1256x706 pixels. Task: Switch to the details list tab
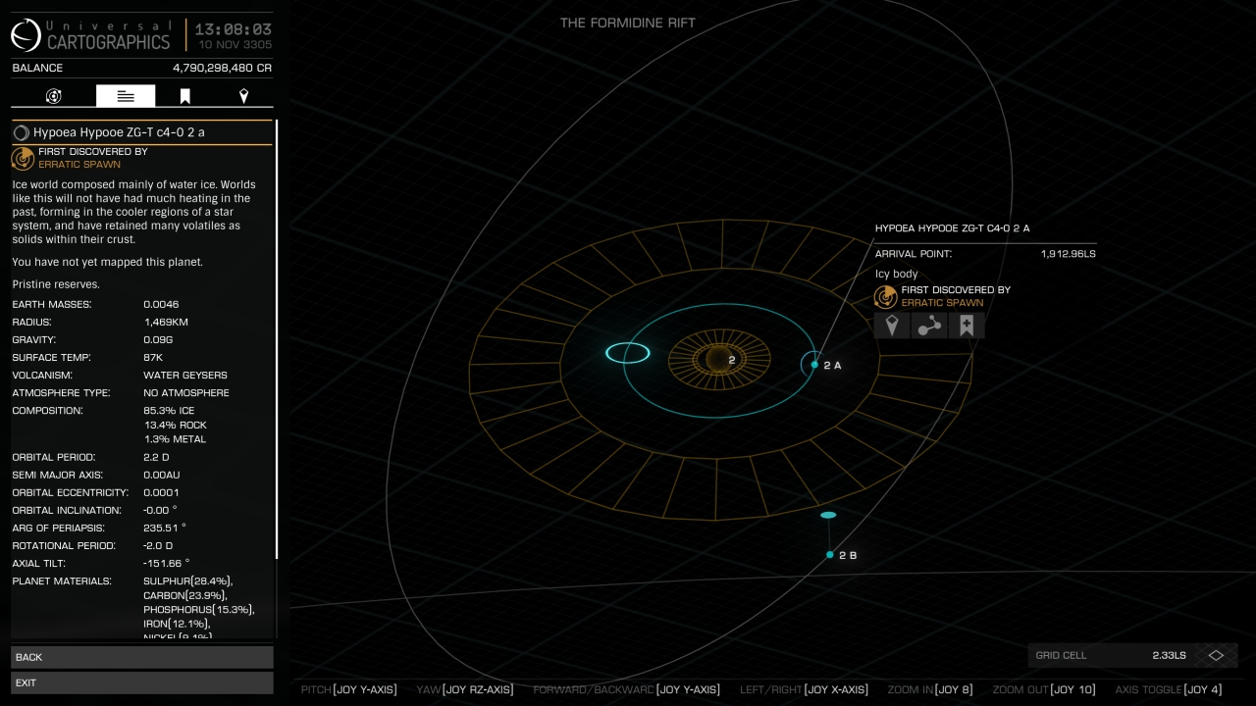(126, 95)
